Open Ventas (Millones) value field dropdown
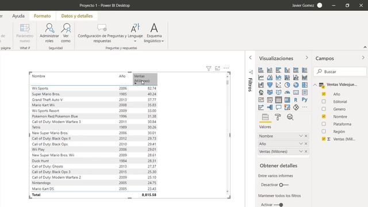 (x=301, y=152)
